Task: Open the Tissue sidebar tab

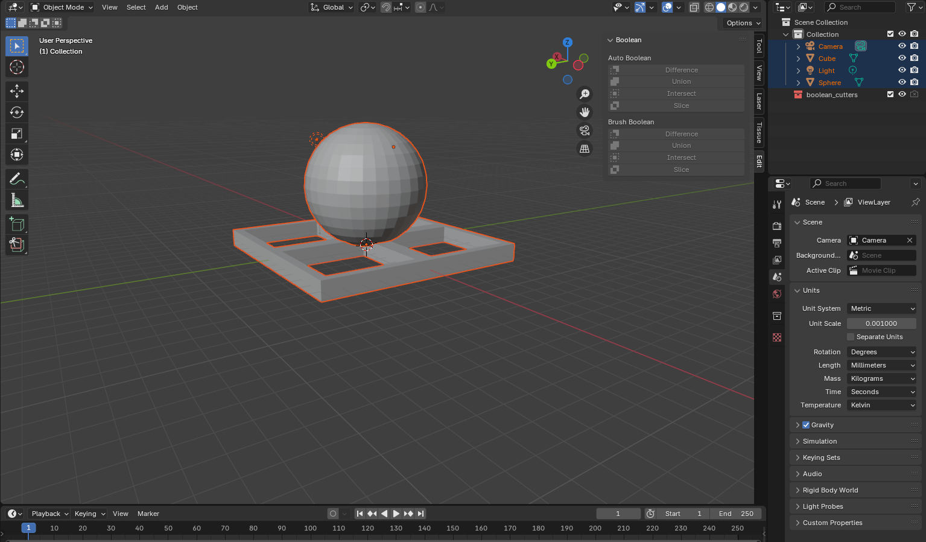Action: pos(759,132)
